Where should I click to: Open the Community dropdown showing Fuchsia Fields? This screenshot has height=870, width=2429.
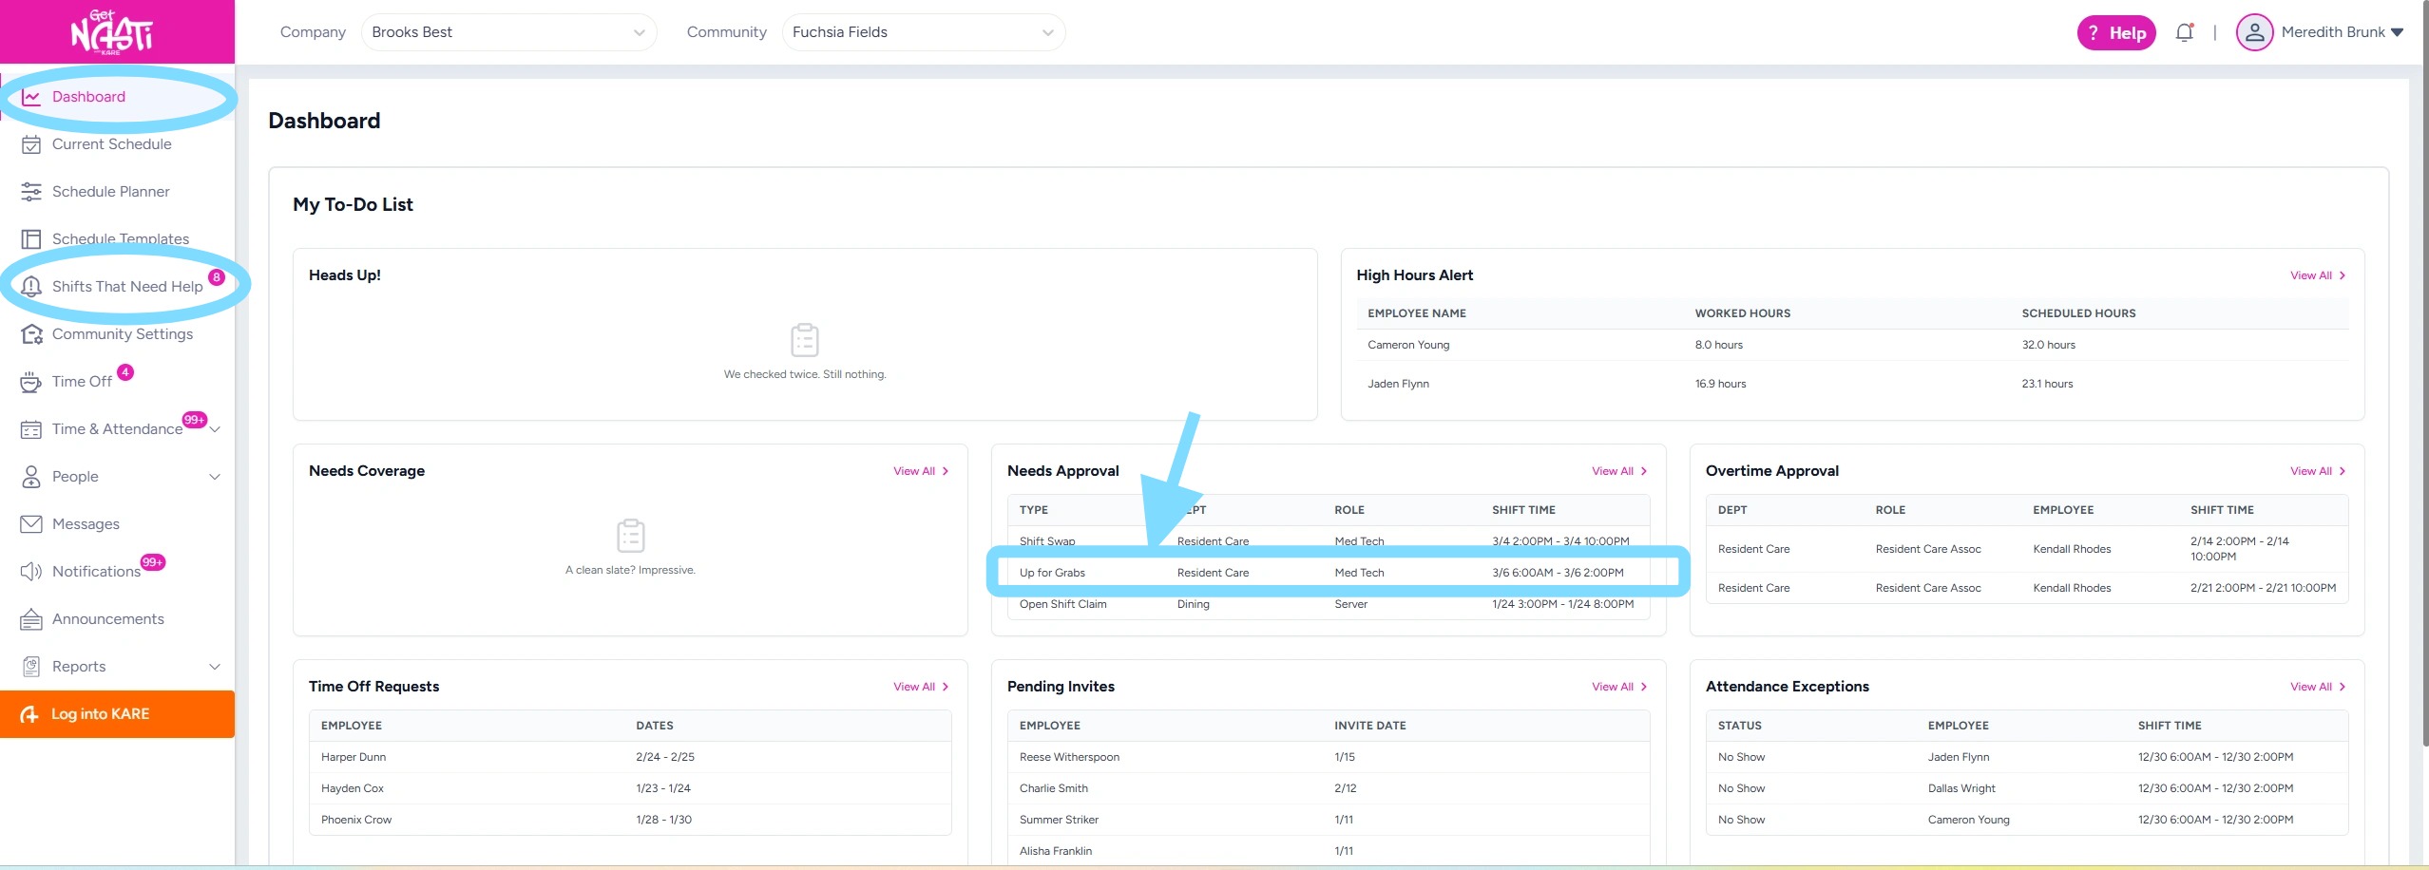(x=923, y=32)
